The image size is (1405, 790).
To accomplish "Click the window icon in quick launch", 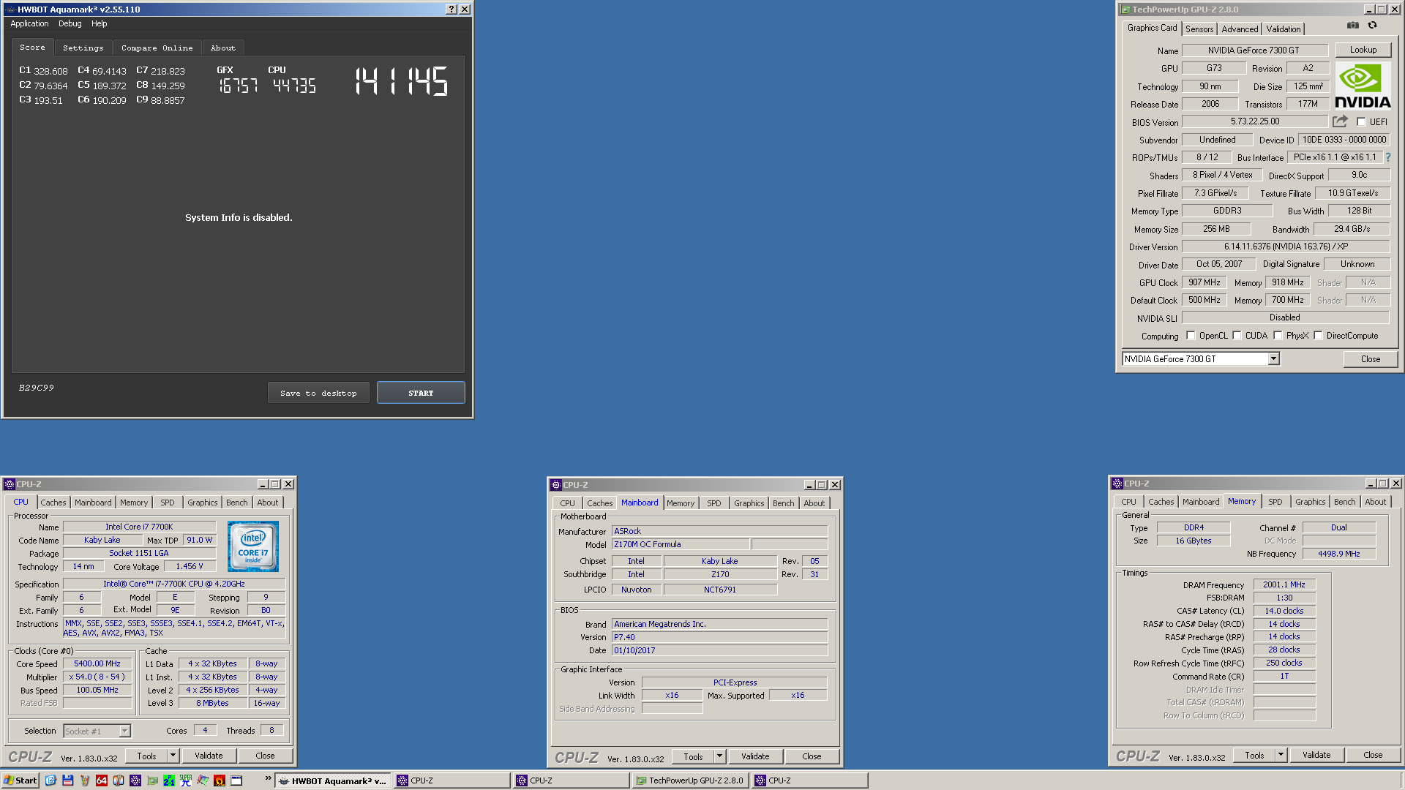I will pos(236,780).
